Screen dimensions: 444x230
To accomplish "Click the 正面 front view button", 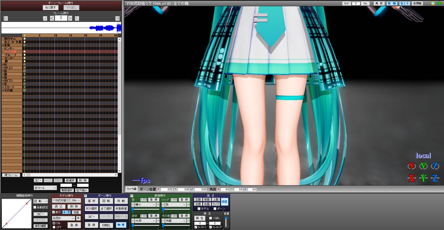I will 198,199.
